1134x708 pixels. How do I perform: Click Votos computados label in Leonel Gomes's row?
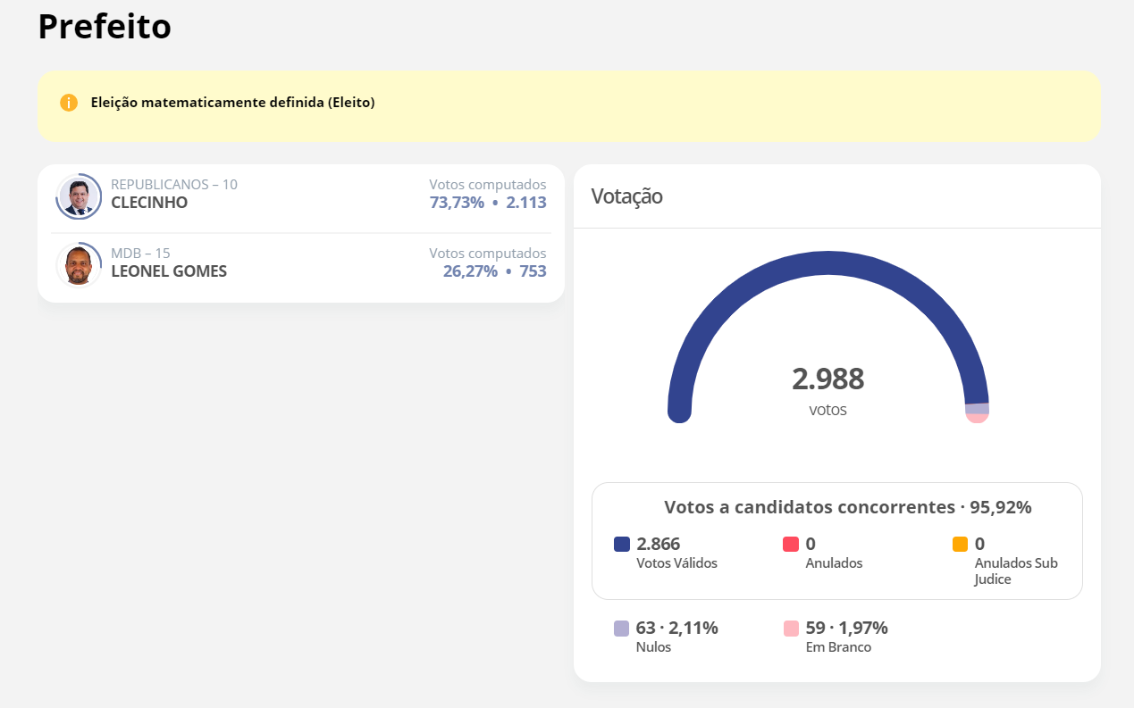point(488,254)
